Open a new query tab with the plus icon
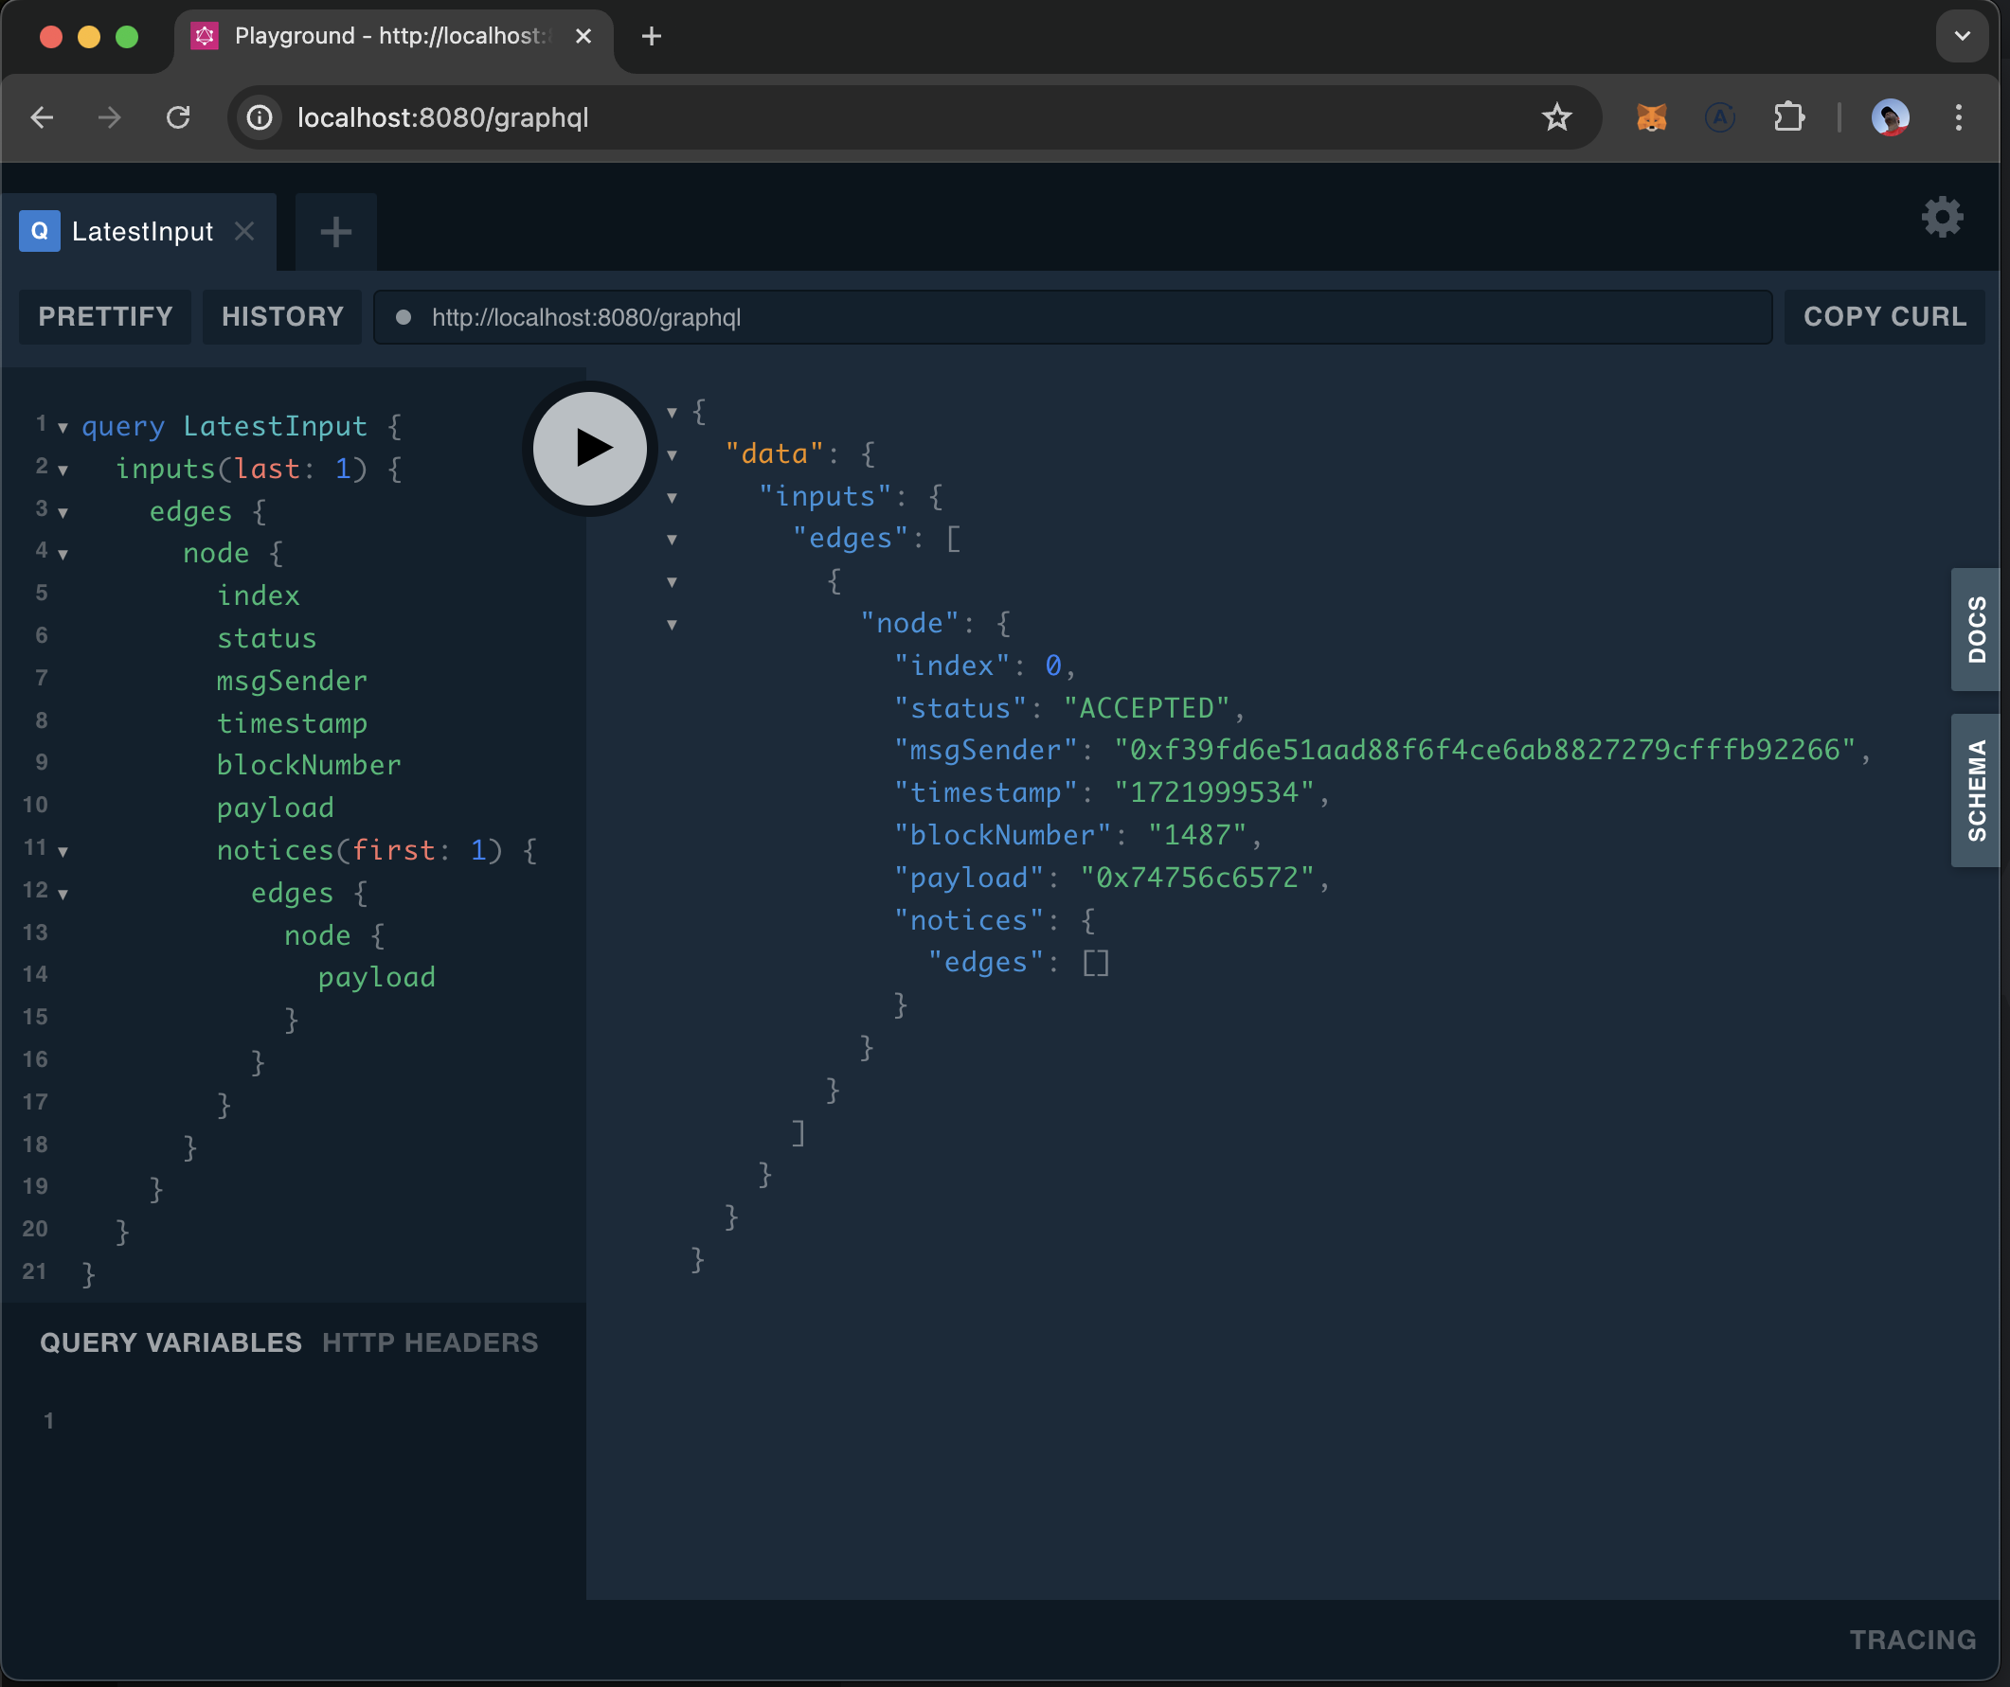This screenshot has height=1687, width=2010. pyautogui.click(x=335, y=231)
